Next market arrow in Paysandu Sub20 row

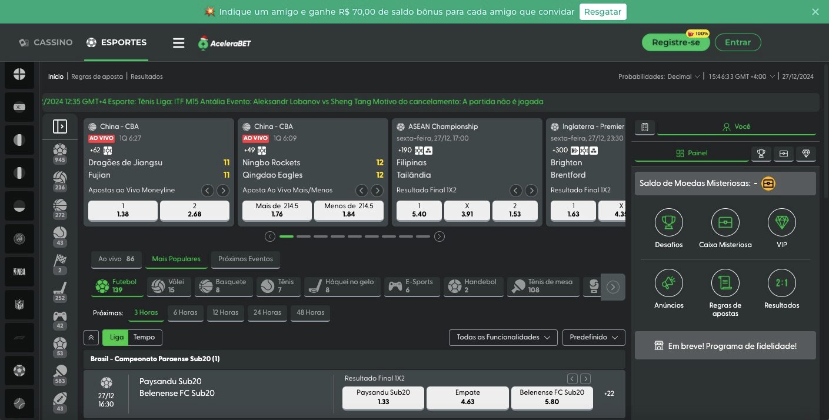coord(585,379)
